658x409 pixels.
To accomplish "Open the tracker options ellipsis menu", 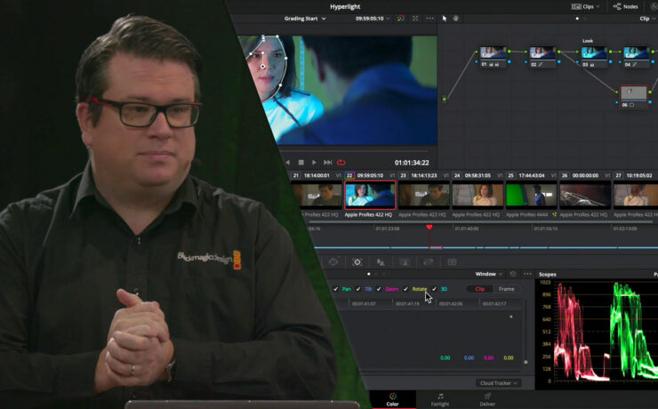I will click(527, 274).
